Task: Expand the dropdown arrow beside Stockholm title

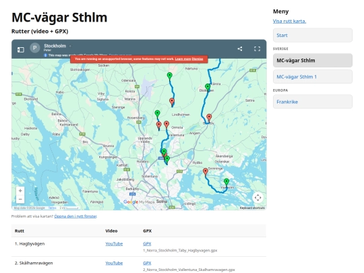Action: coord(70,46)
